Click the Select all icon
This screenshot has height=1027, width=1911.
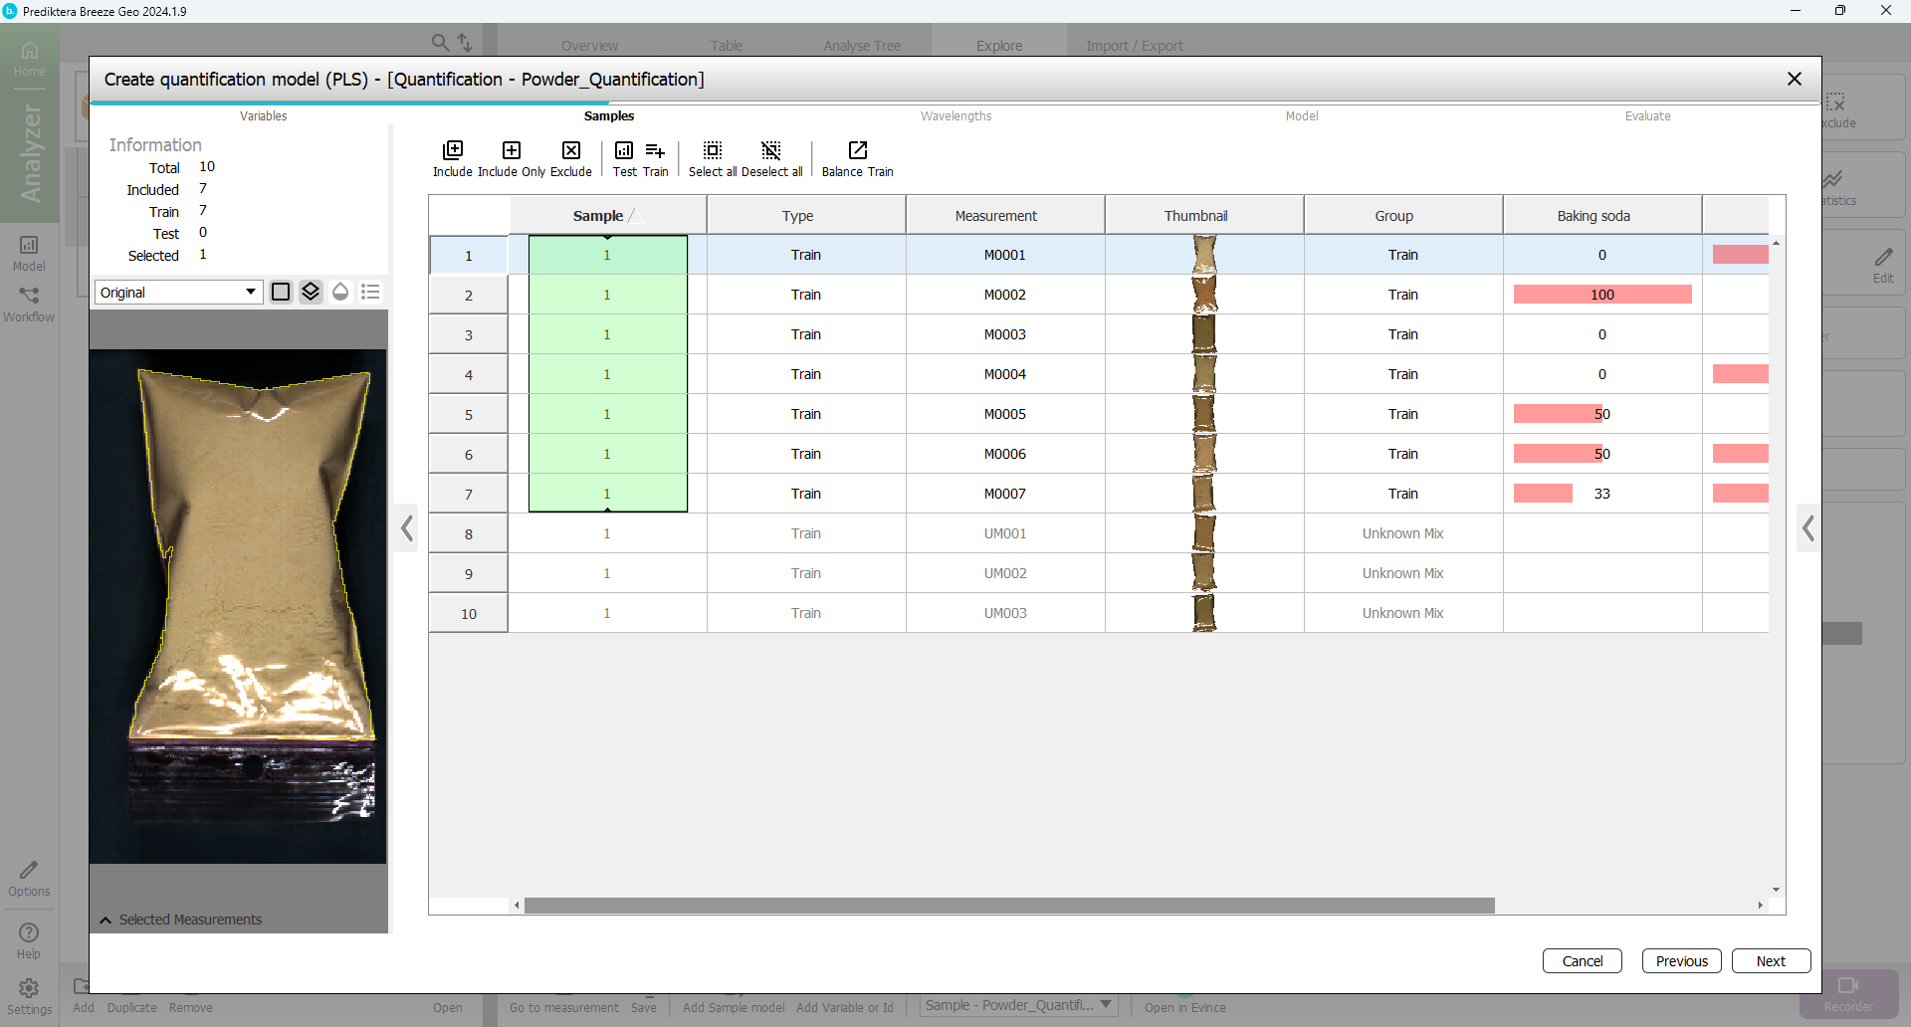713,151
